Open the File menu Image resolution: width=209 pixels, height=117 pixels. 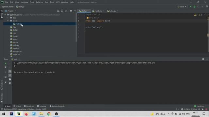pos(7,2)
